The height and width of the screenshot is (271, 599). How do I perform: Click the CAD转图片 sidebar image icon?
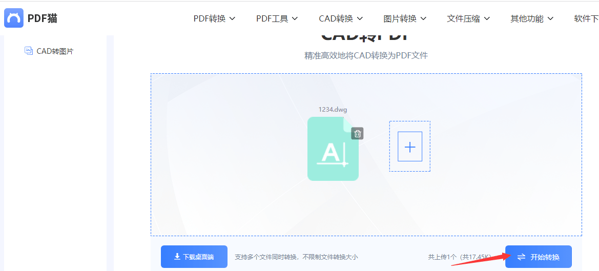point(28,51)
